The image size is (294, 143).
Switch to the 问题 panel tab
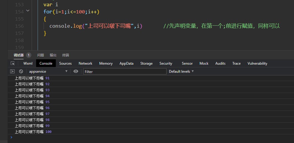tap(41, 55)
